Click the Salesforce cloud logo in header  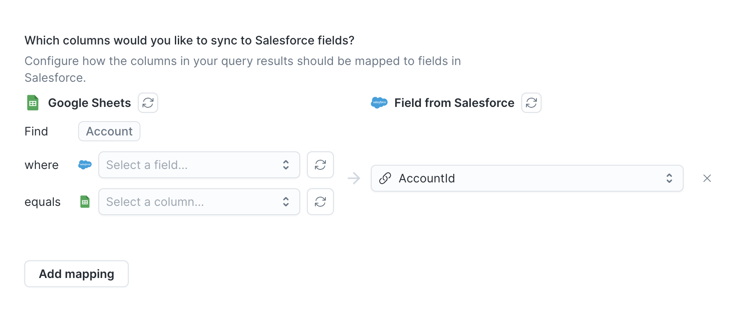click(379, 102)
